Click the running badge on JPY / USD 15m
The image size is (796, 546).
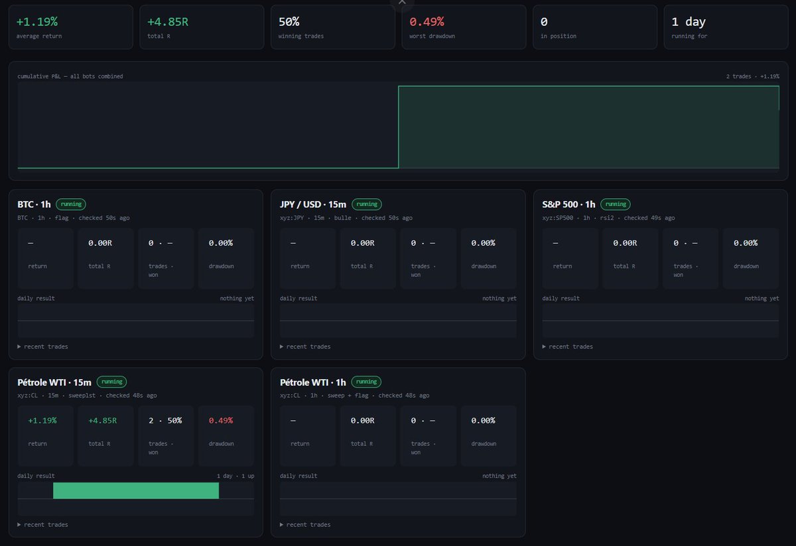click(x=366, y=204)
